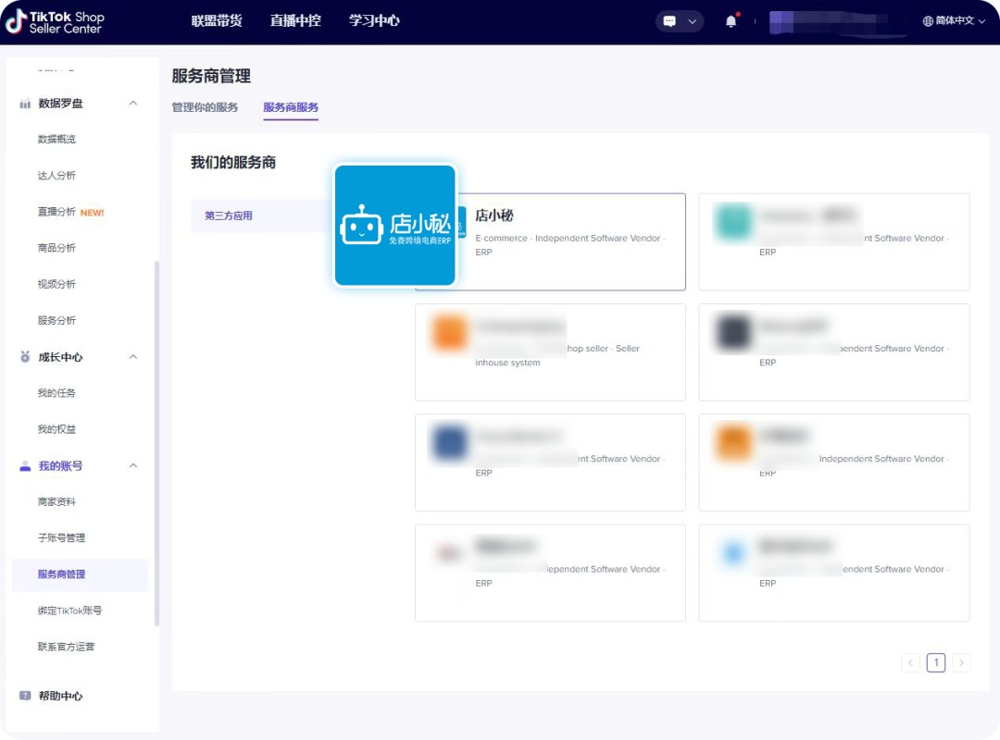Image resolution: width=1000 pixels, height=740 pixels.
Task: Click the 成长中心 icon in sidebar
Action: 24,356
